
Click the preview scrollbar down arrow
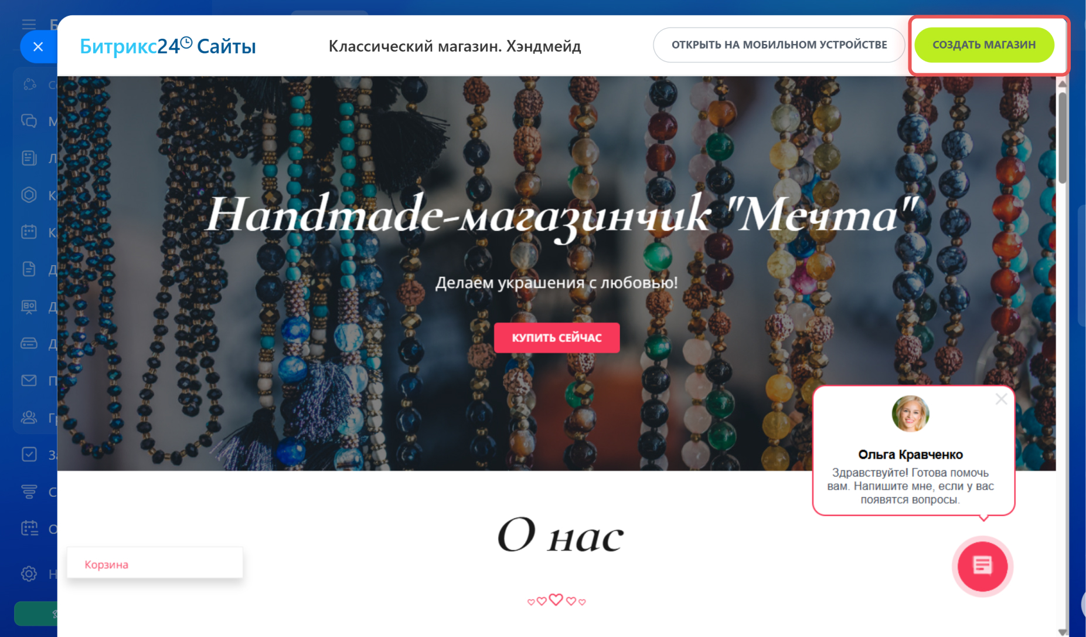point(1062,632)
